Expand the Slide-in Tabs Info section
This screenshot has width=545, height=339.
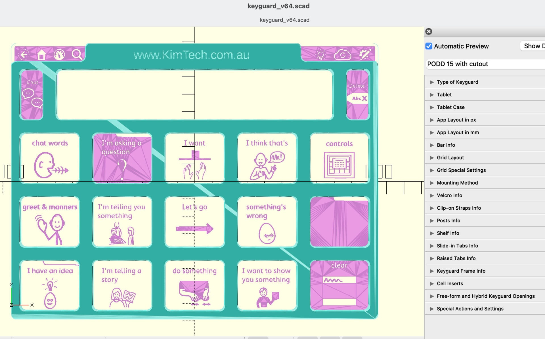click(x=485, y=246)
